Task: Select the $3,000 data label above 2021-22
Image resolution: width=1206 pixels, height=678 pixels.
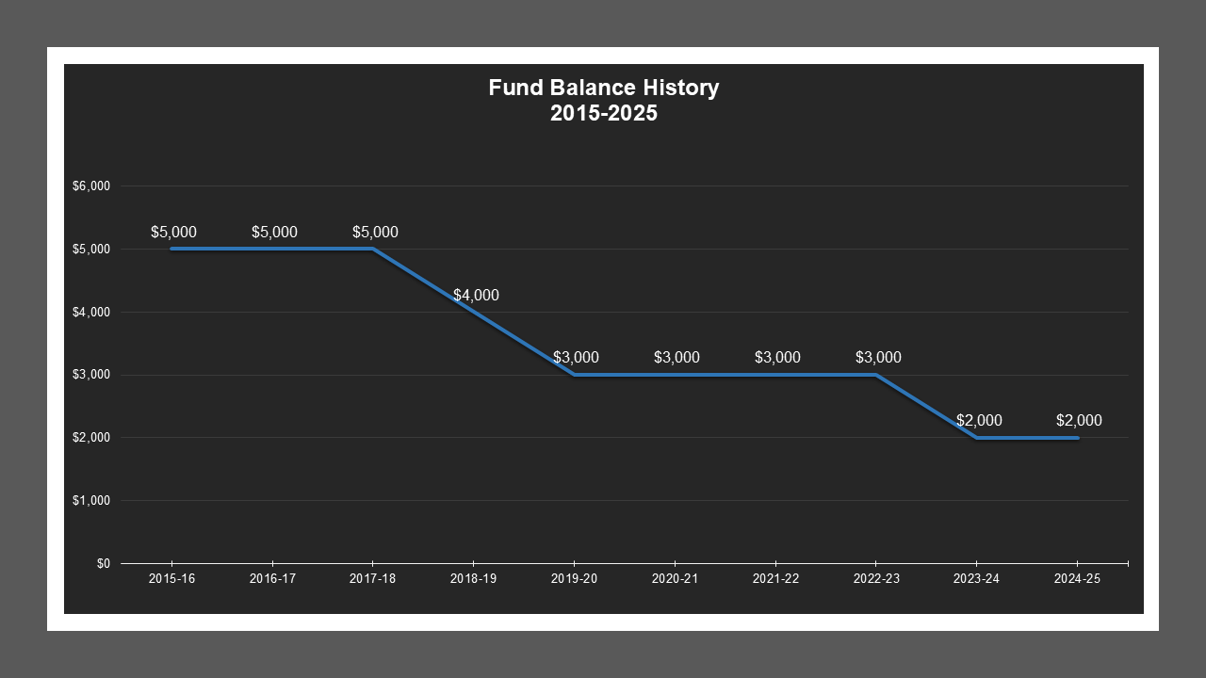Action: click(x=778, y=358)
